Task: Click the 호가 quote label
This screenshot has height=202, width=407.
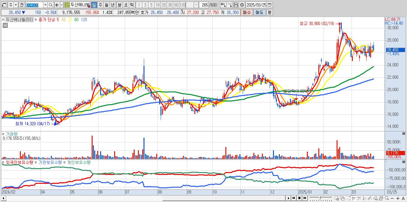Action: point(144,12)
